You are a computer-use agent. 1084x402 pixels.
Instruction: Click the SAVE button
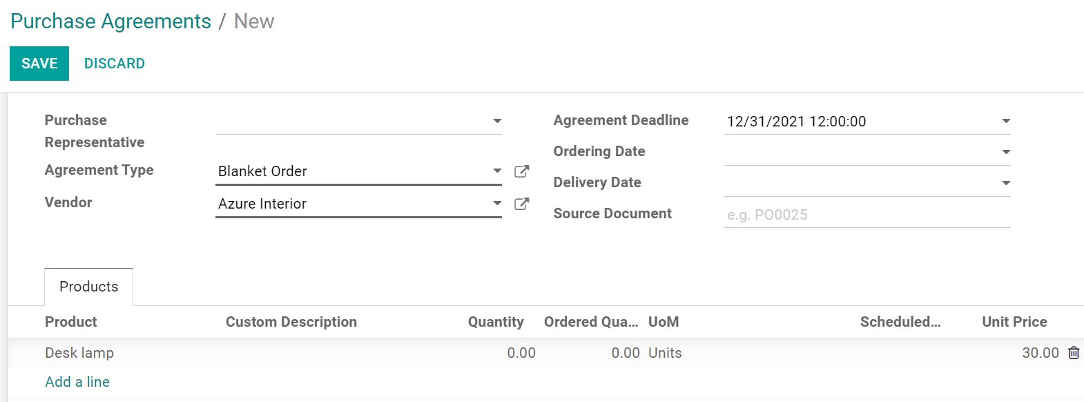click(39, 63)
